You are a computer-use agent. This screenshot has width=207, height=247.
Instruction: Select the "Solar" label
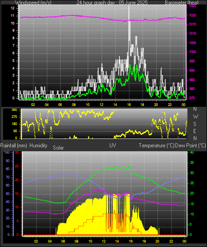(x=58, y=148)
